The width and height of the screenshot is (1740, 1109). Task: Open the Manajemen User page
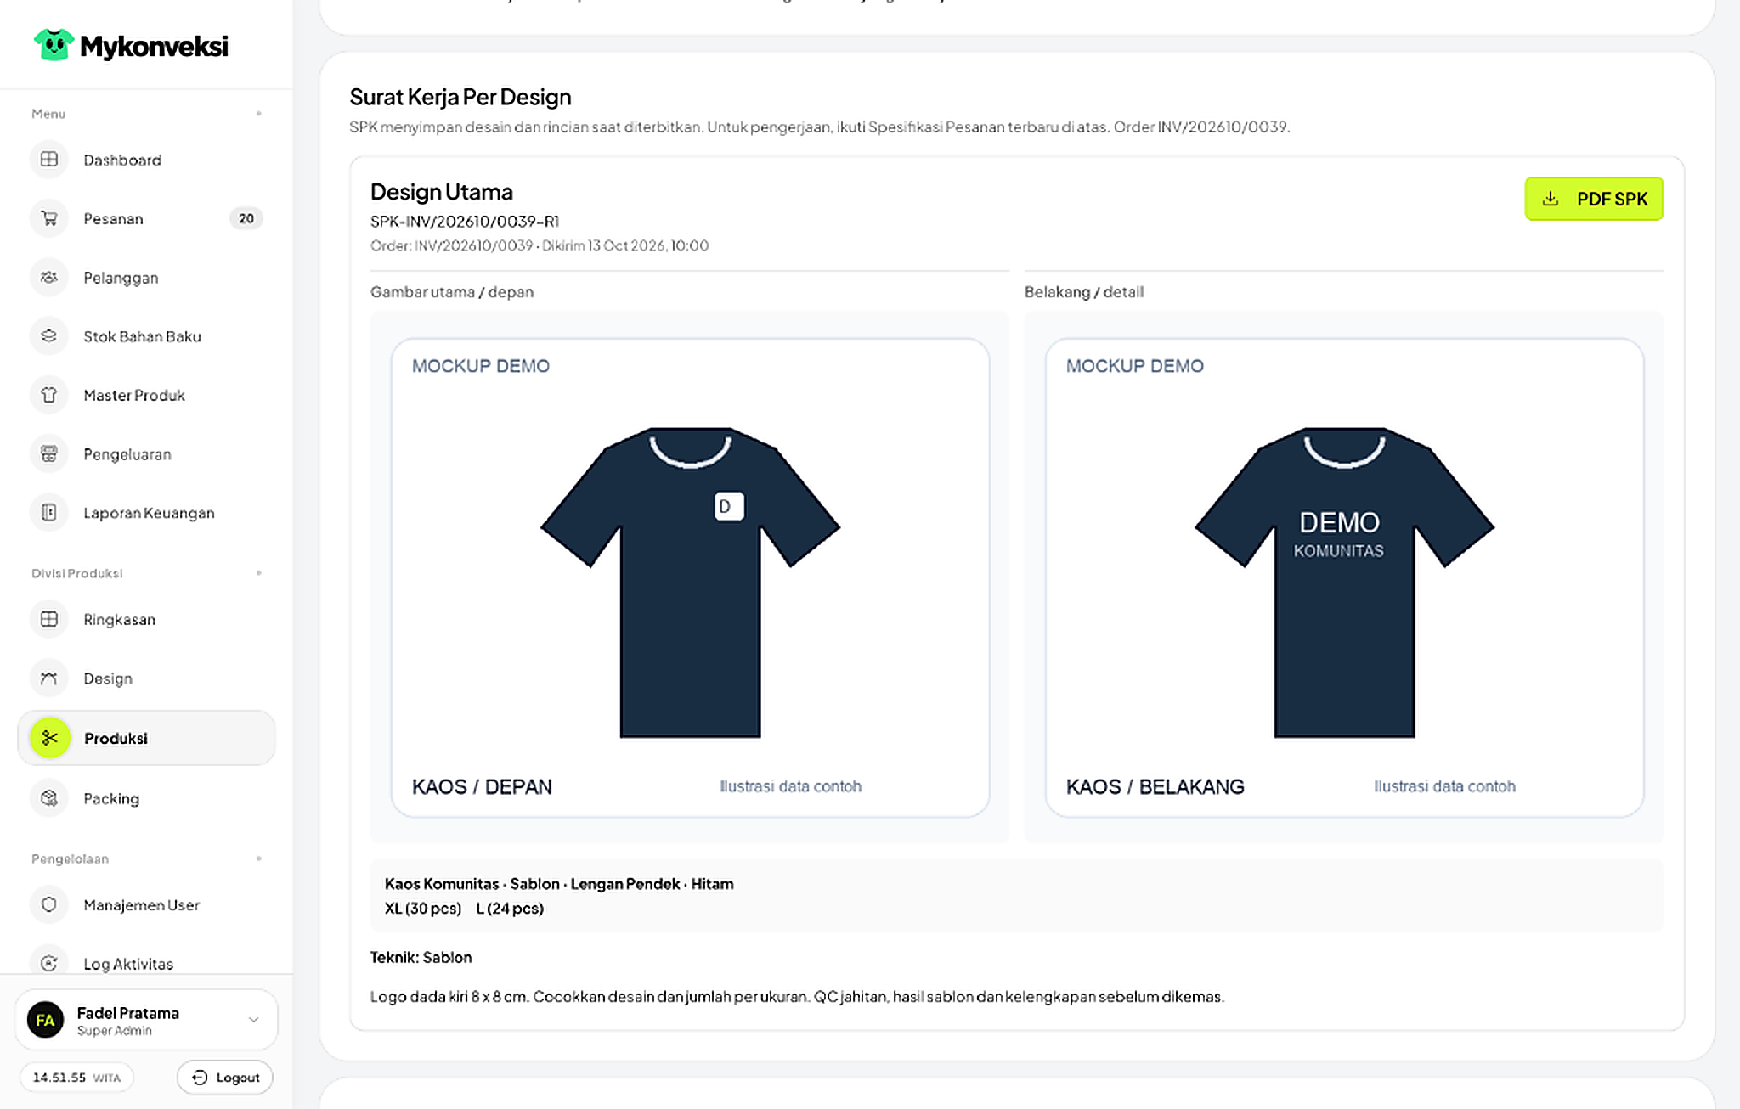pos(146,904)
